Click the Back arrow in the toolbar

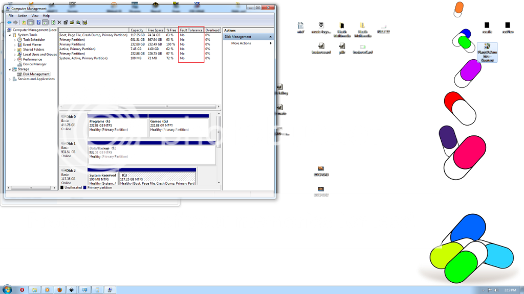(x=9, y=22)
